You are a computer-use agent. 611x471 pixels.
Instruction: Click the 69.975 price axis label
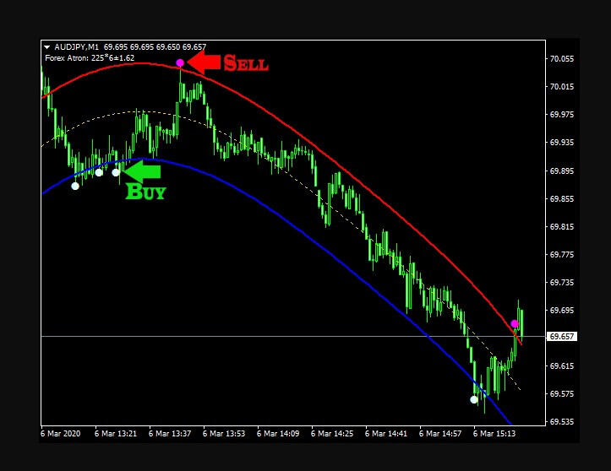coord(561,115)
